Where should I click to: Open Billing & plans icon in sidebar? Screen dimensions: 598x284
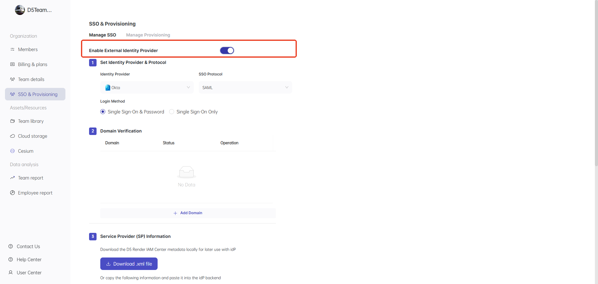pyautogui.click(x=12, y=65)
